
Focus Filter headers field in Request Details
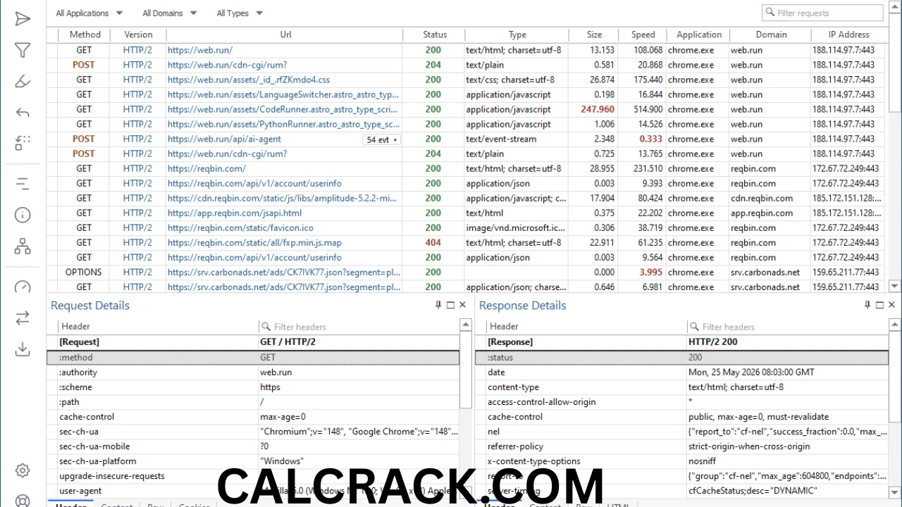tap(359, 327)
